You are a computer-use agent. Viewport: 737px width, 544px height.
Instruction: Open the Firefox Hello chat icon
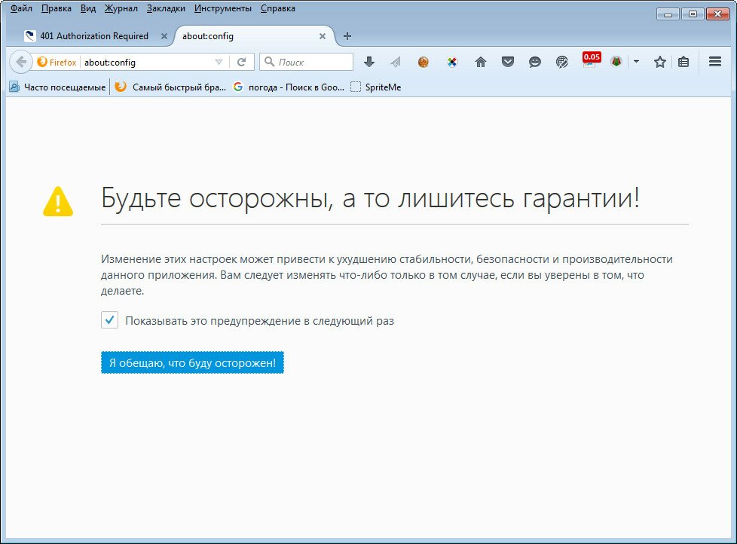coord(534,62)
